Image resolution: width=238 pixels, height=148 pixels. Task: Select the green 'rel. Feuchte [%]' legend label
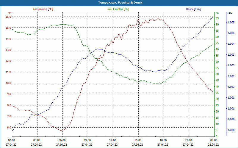(118, 9)
